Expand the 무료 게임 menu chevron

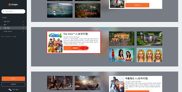[23, 28]
